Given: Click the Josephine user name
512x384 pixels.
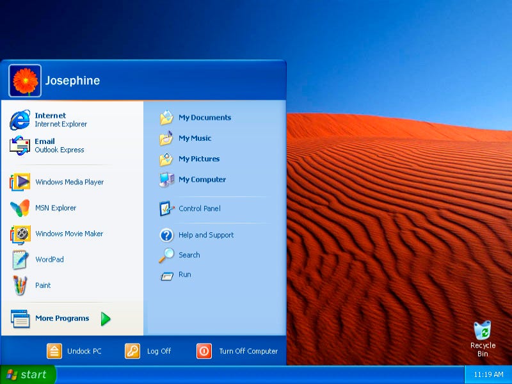Looking at the screenshot, I should (72, 81).
